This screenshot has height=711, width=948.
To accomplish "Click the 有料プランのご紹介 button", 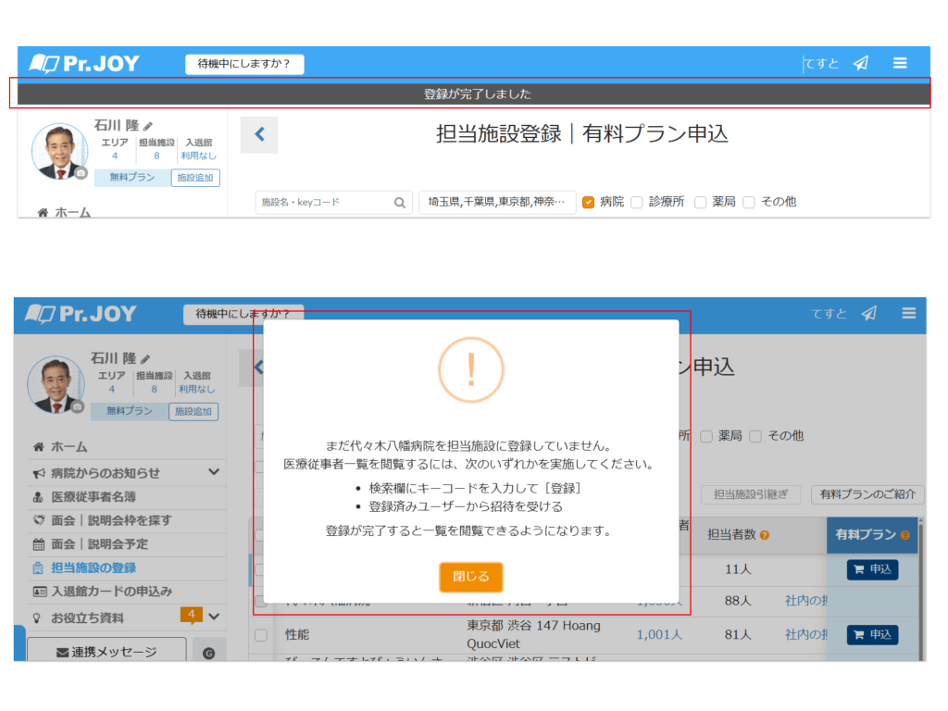I will (867, 495).
